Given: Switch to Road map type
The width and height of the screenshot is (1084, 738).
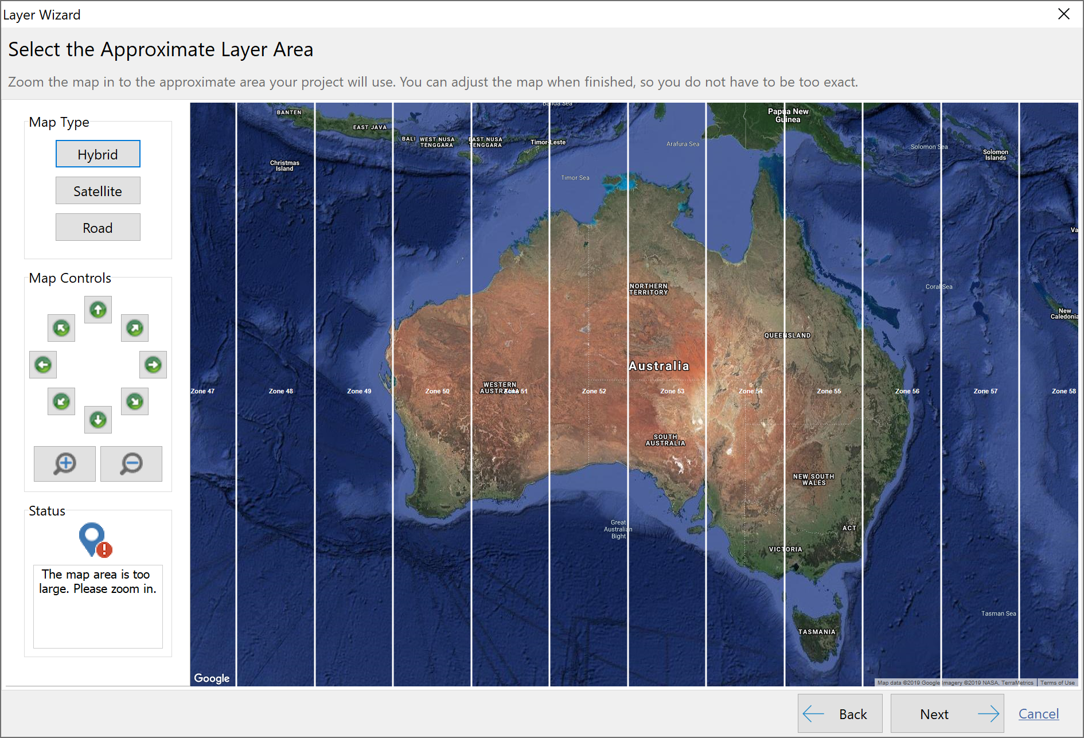Looking at the screenshot, I should [98, 228].
